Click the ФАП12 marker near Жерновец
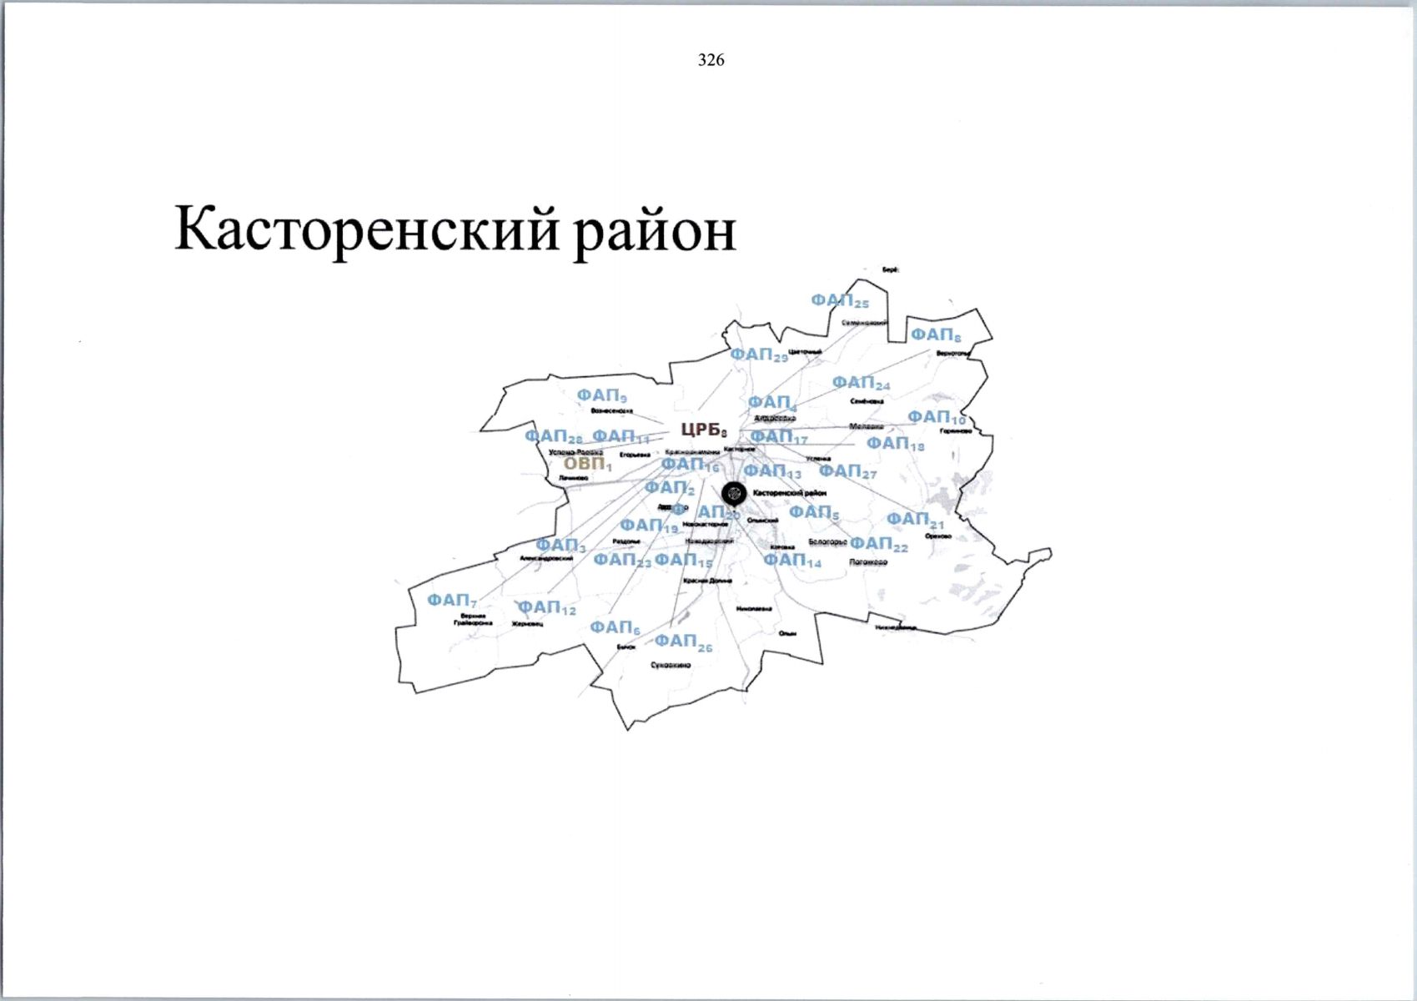The height and width of the screenshot is (1001, 1417). [545, 608]
